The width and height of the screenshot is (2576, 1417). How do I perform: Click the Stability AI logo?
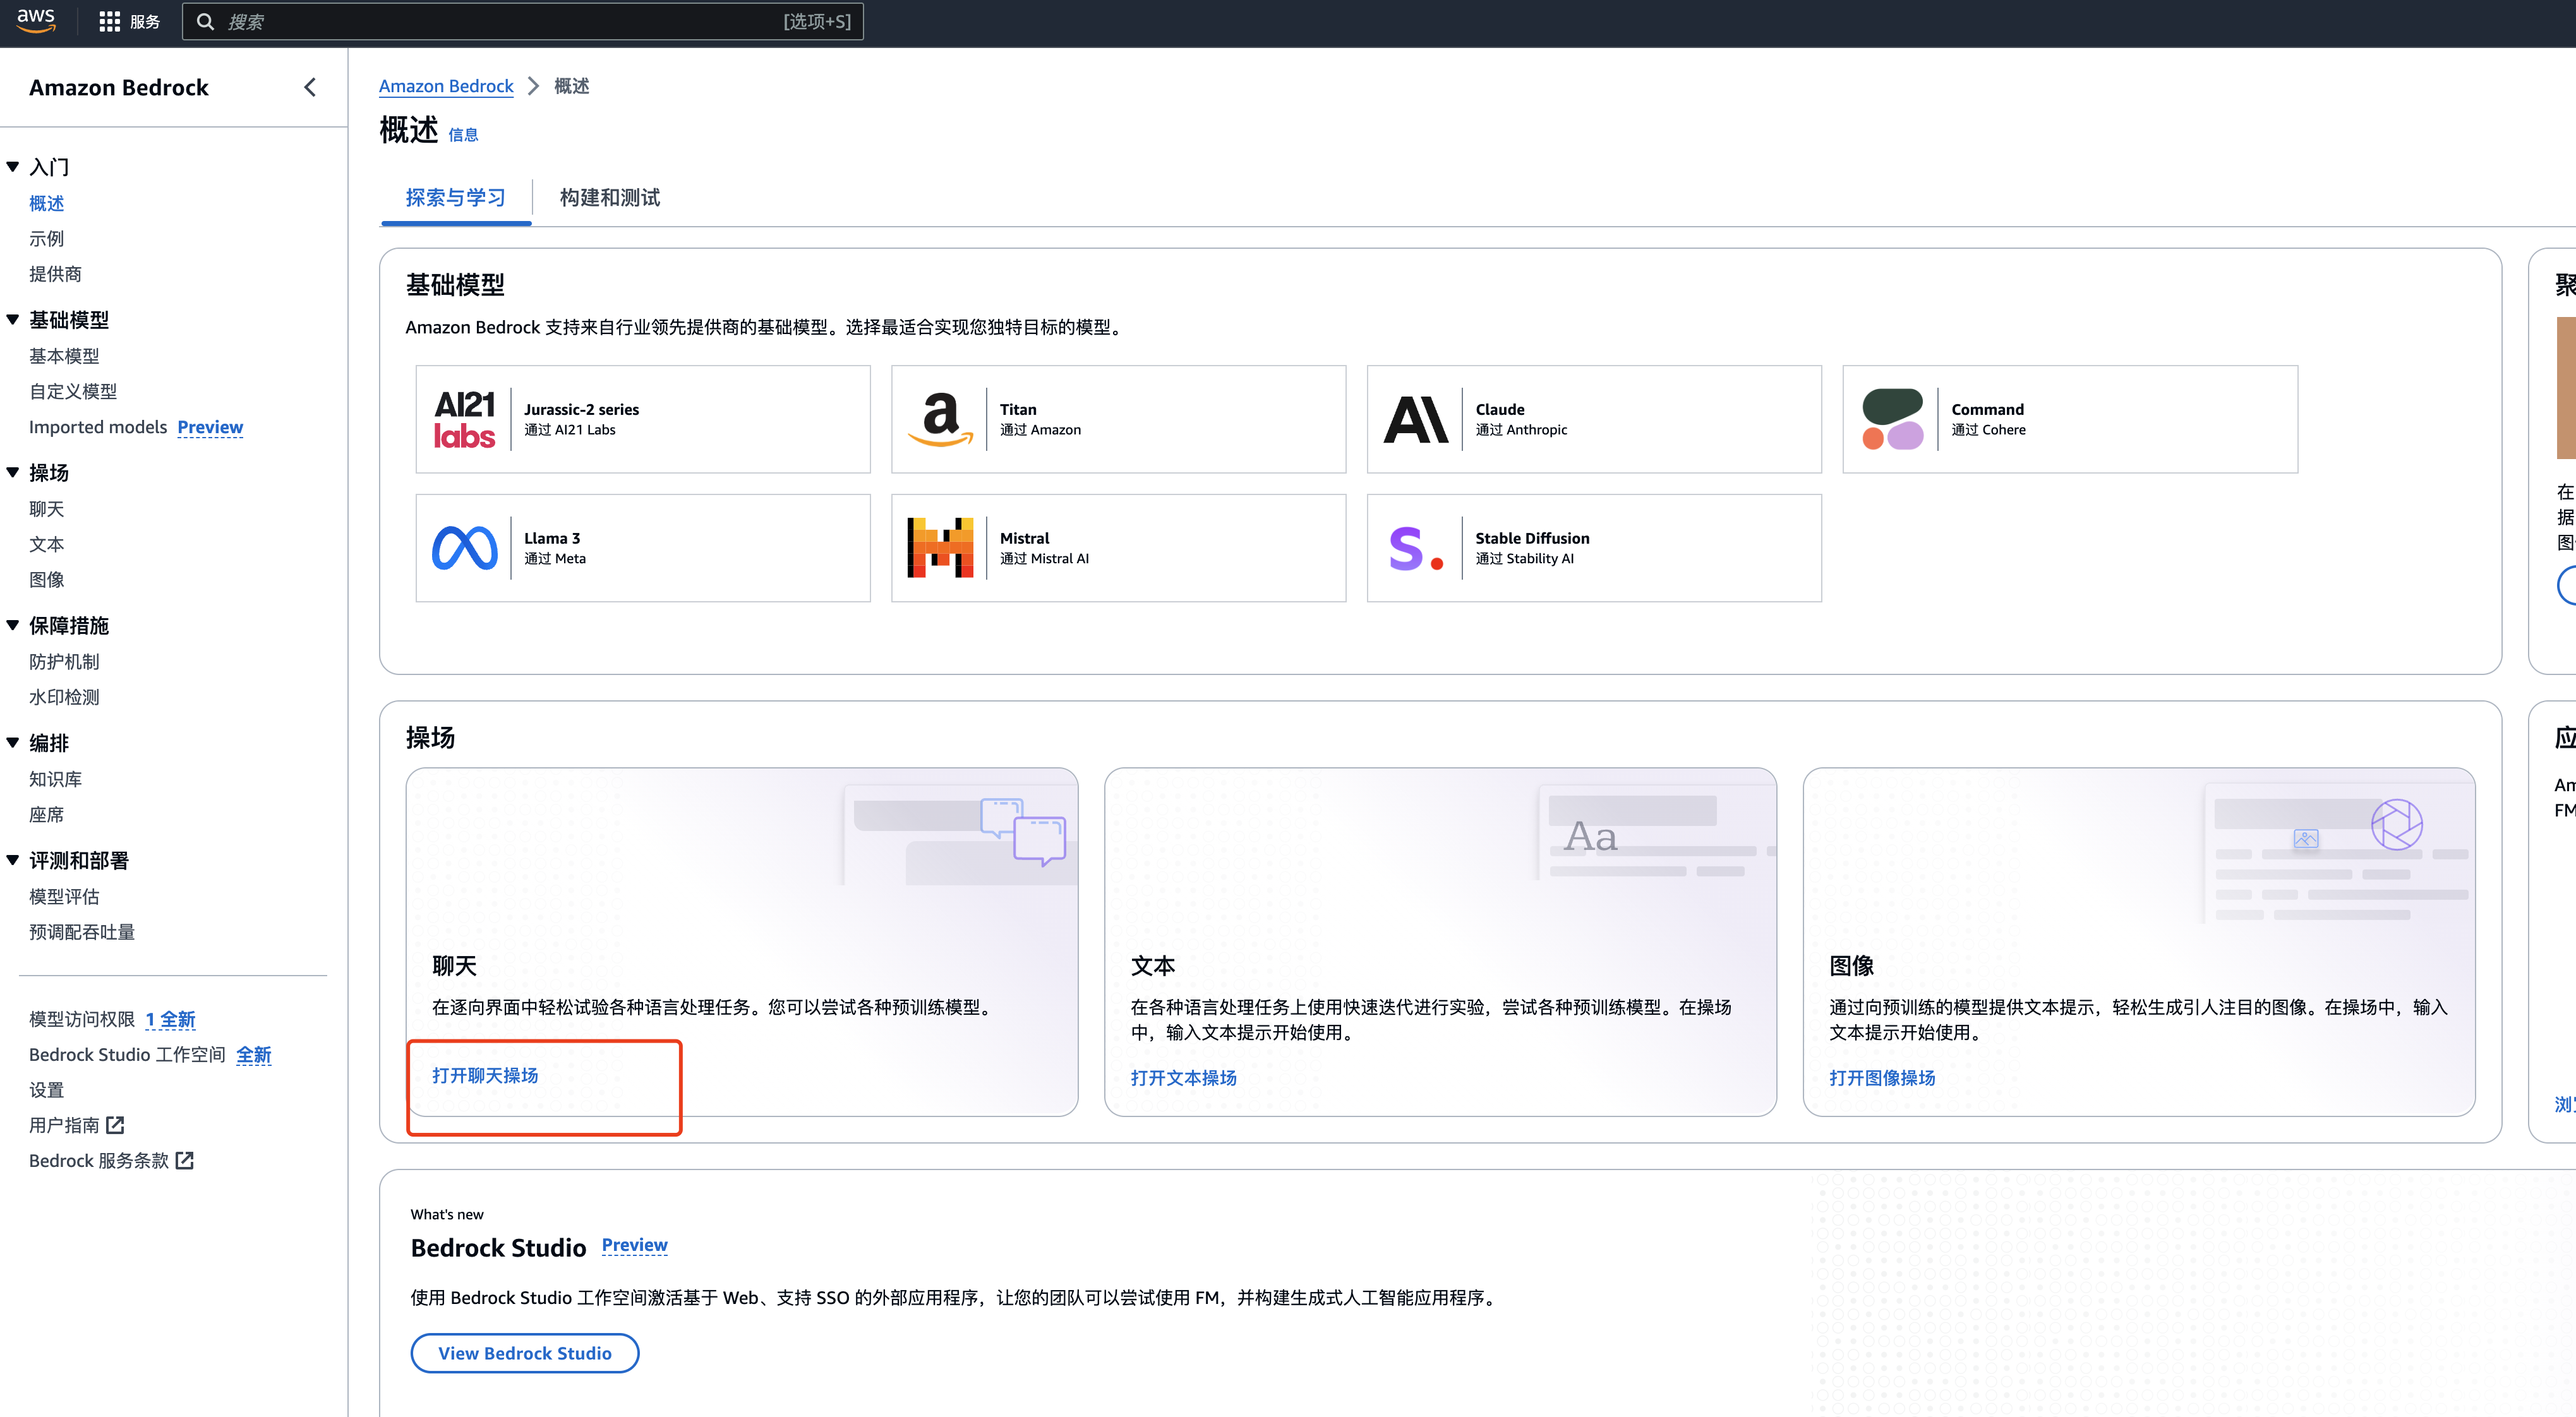pyautogui.click(x=1416, y=549)
